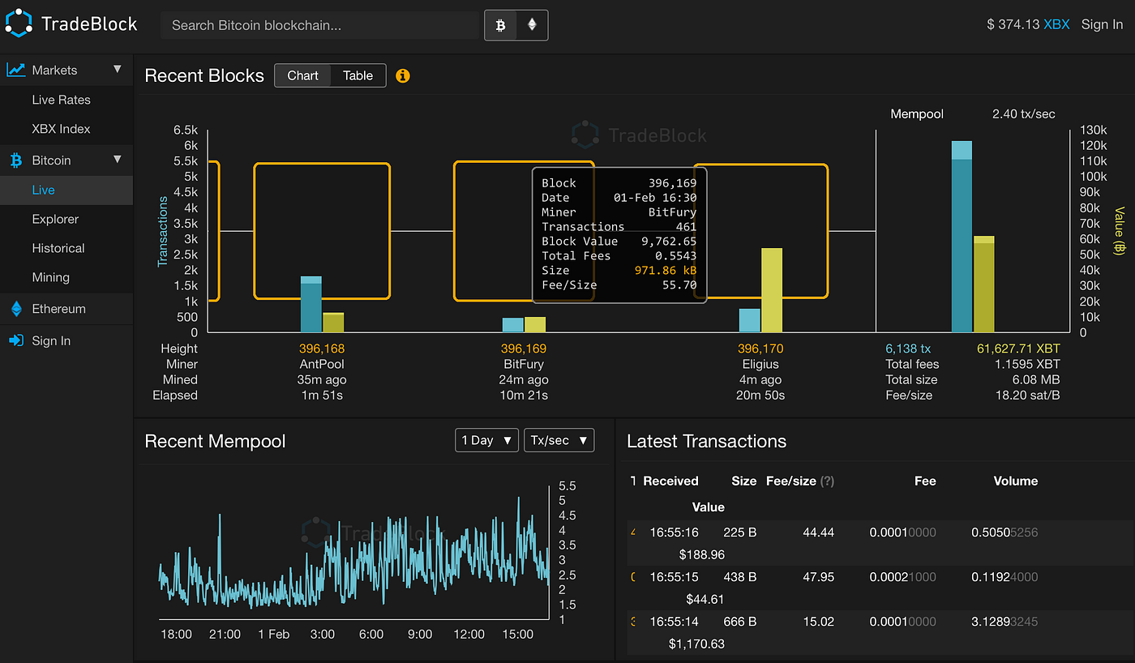The width and height of the screenshot is (1135, 663).
Task: Open Mining in sidebar
Action: coord(50,277)
